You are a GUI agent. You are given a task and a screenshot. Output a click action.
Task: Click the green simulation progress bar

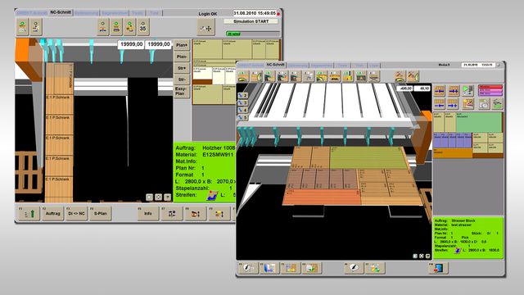click(x=253, y=34)
